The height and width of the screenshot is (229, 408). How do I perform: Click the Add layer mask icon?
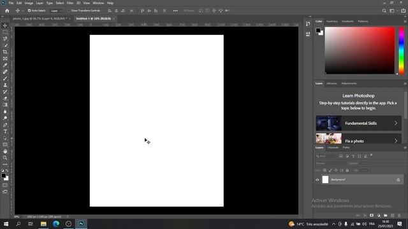click(x=372, y=216)
